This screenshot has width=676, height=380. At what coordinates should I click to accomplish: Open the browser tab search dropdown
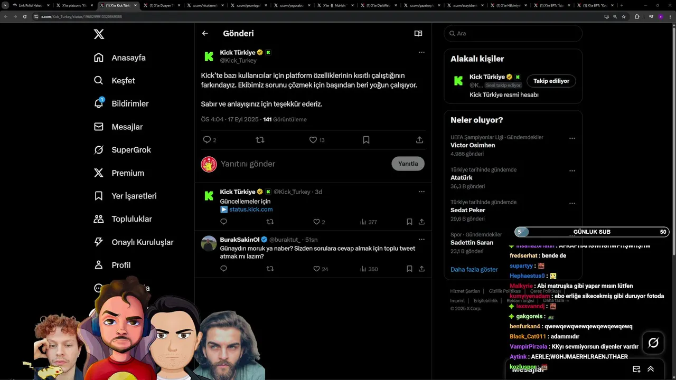pyautogui.click(x=5, y=5)
